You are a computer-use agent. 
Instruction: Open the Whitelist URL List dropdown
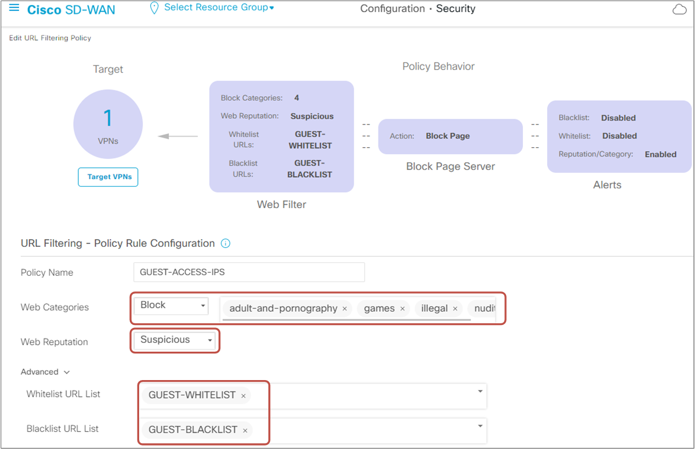tap(481, 392)
